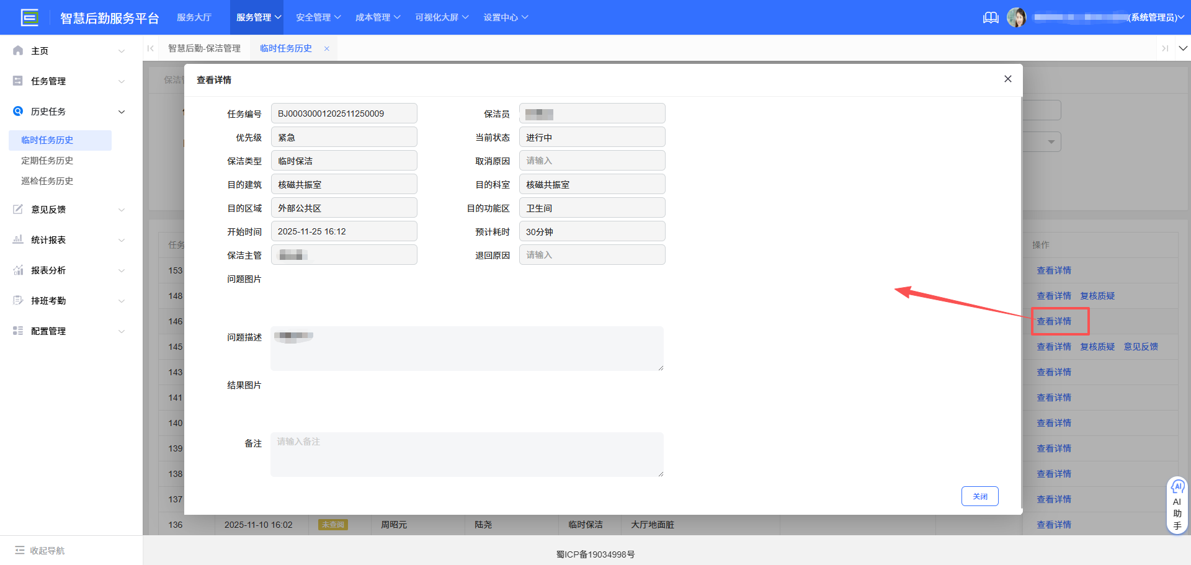Collapse the sidebar via 收起导航
The image size is (1191, 565).
click(39, 550)
